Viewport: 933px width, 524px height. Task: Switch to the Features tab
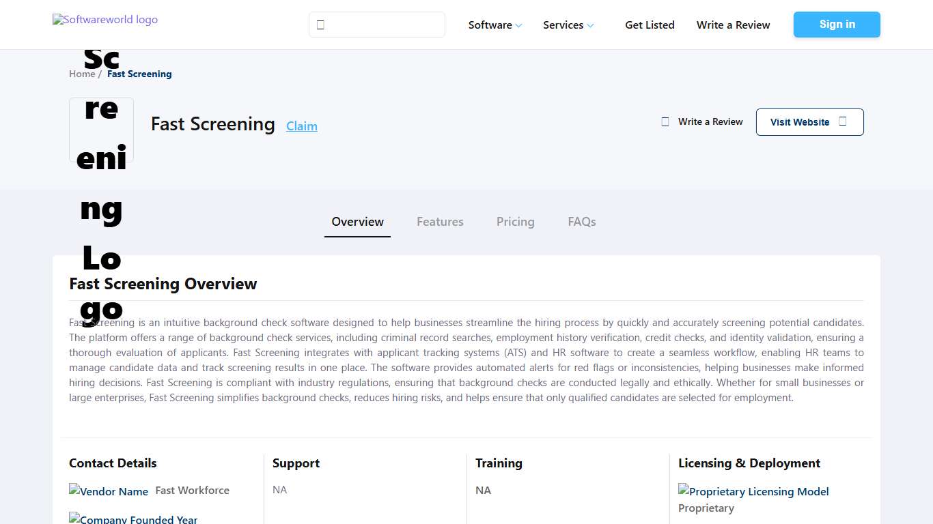(x=440, y=222)
